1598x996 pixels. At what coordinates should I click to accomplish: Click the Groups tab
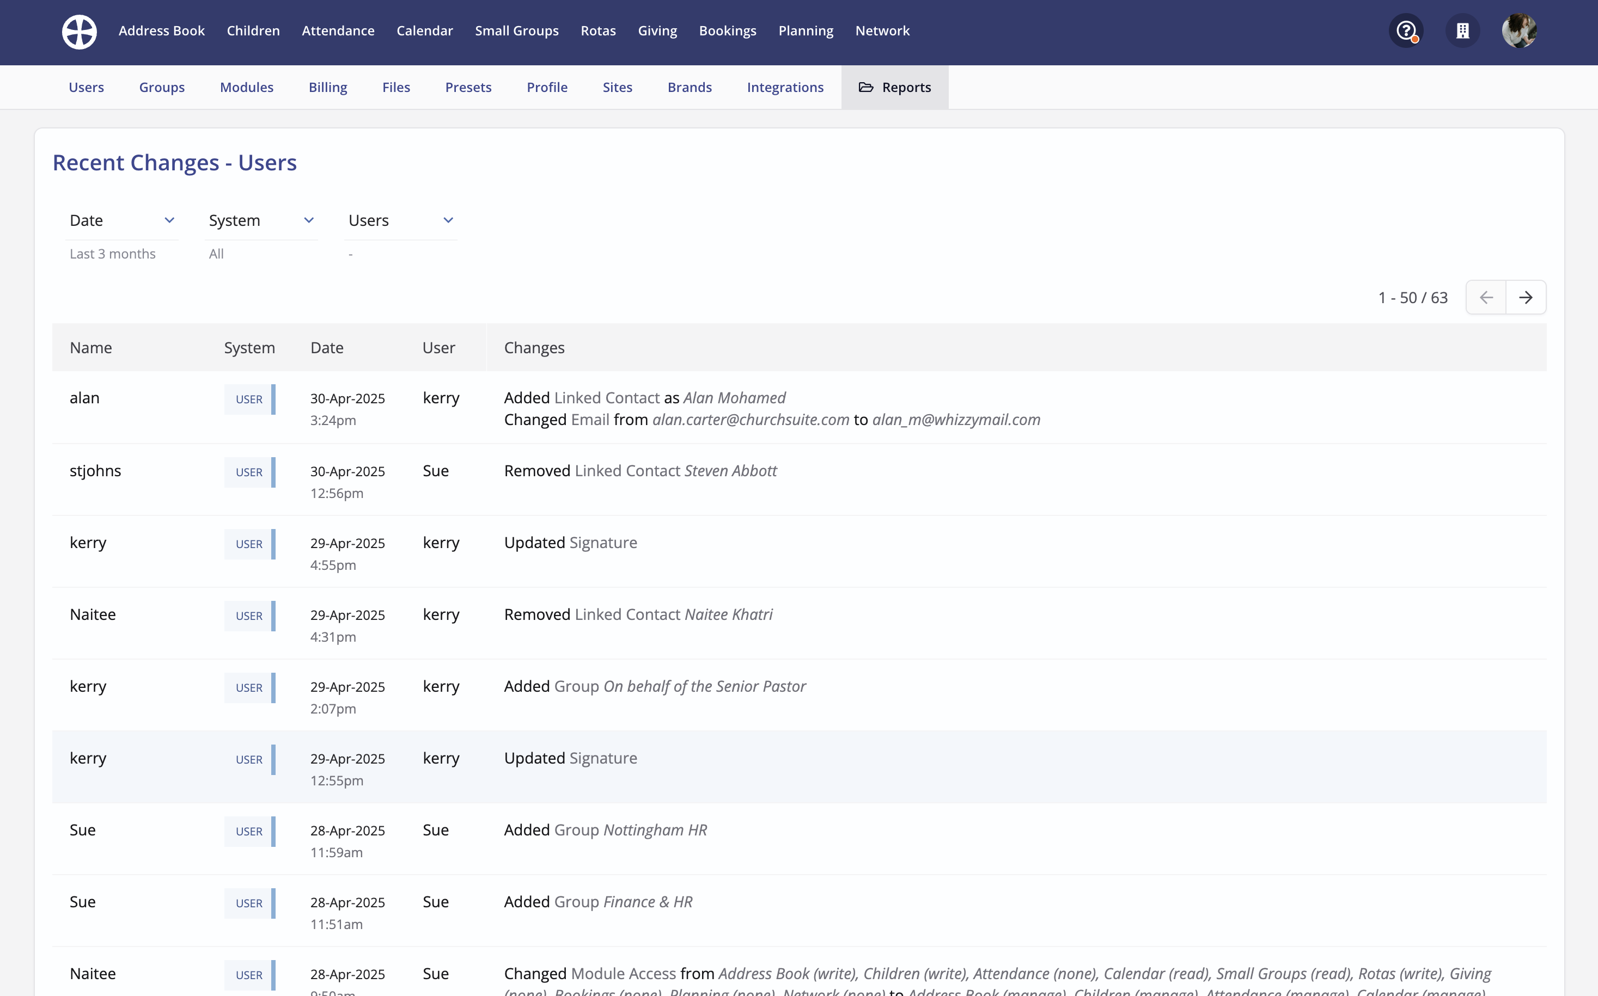pyautogui.click(x=162, y=87)
